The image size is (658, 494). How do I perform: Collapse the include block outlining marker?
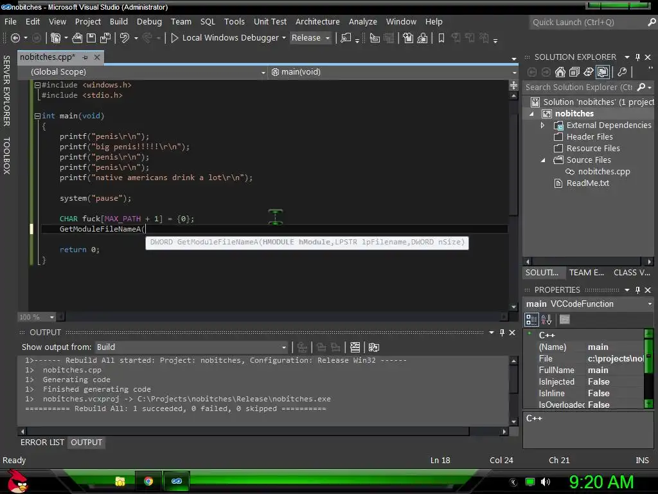37,85
